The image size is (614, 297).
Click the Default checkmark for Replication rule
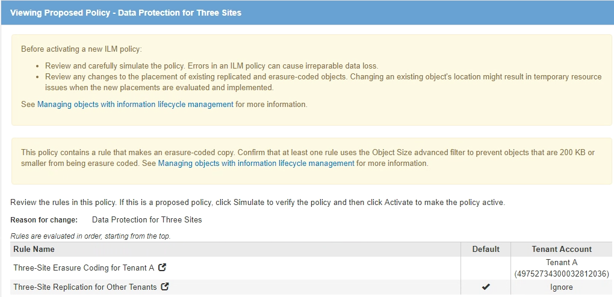click(x=486, y=287)
